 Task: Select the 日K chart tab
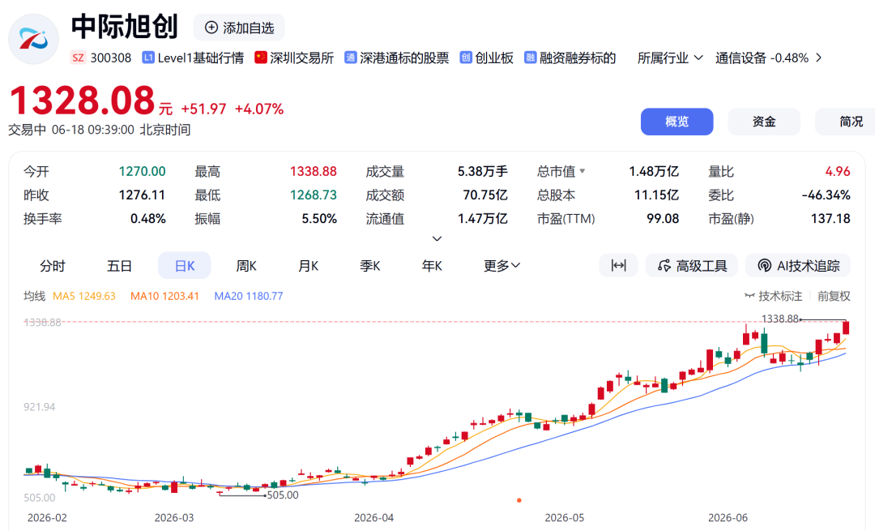185,266
